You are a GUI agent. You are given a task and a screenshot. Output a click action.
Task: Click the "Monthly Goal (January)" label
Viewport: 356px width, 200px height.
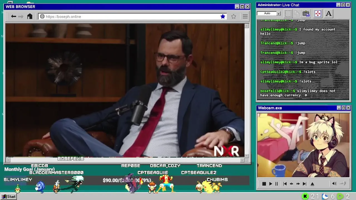tap(29, 169)
